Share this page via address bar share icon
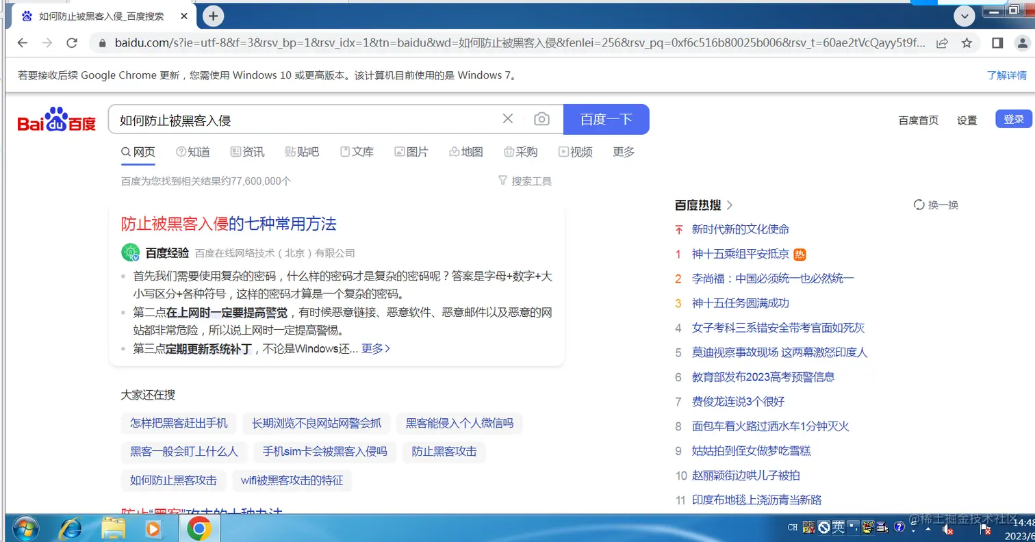Screen dimensions: 1035x542 click(943, 43)
